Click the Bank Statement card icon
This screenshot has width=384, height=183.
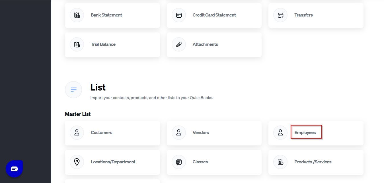pyautogui.click(x=77, y=15)
